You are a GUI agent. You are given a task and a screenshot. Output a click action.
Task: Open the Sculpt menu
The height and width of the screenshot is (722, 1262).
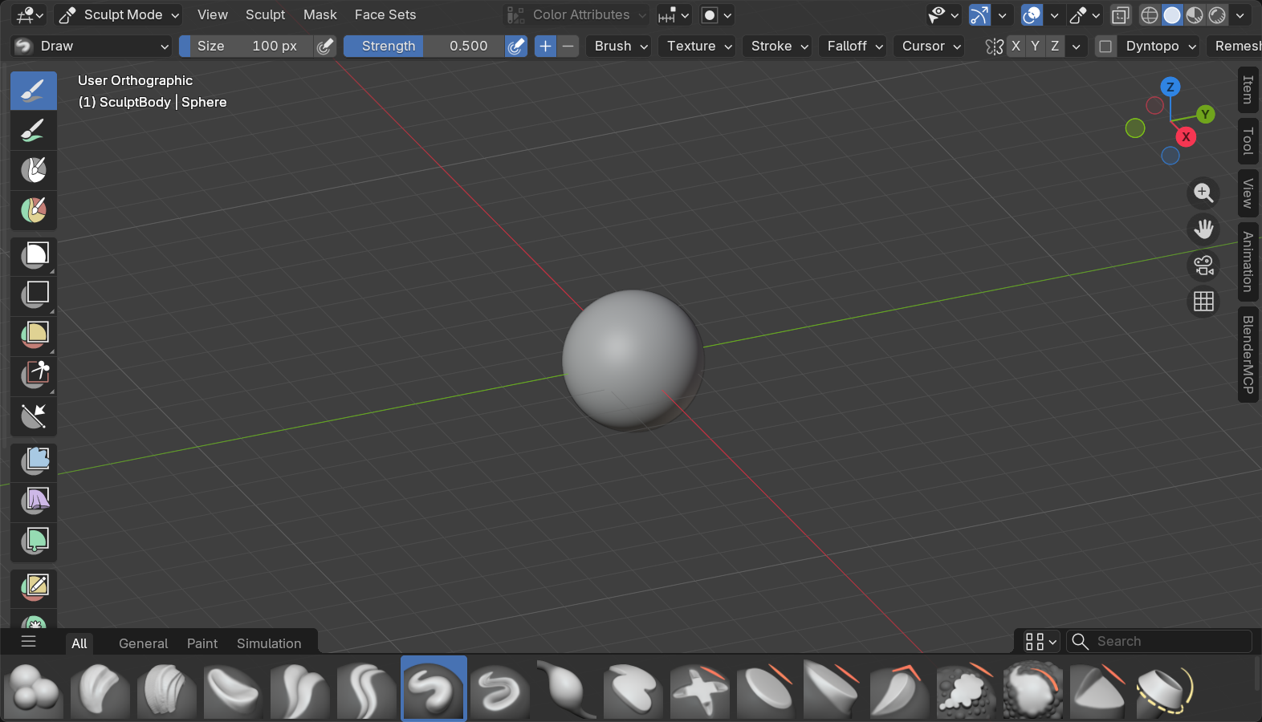265,14
